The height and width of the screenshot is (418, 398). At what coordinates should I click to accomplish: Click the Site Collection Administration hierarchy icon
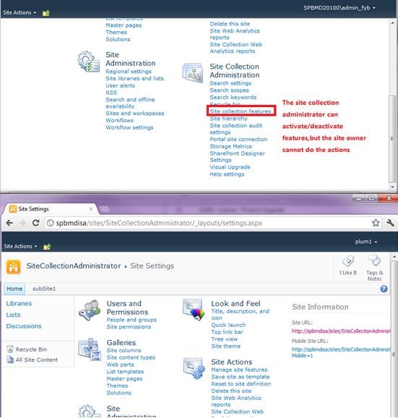point(192,72)
